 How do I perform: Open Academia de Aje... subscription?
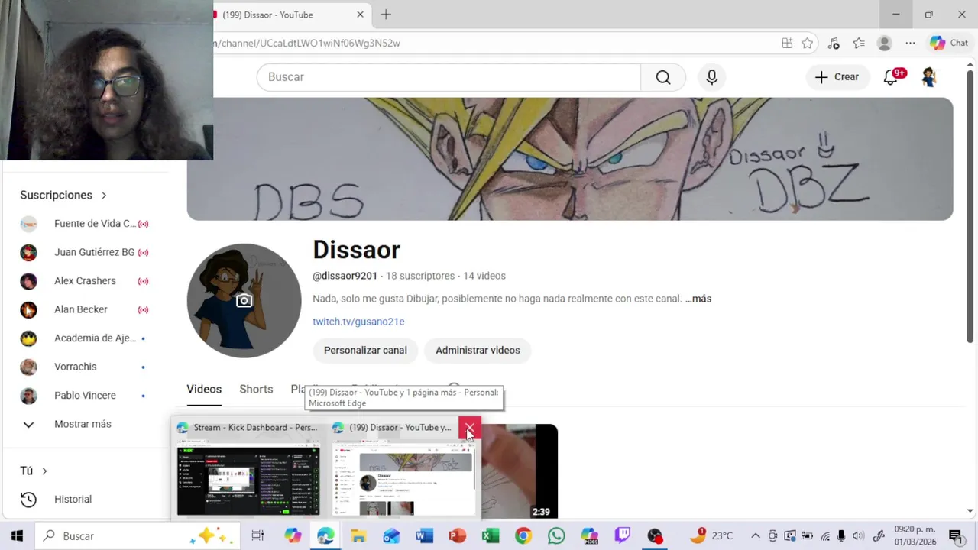[x=85, y=338]
